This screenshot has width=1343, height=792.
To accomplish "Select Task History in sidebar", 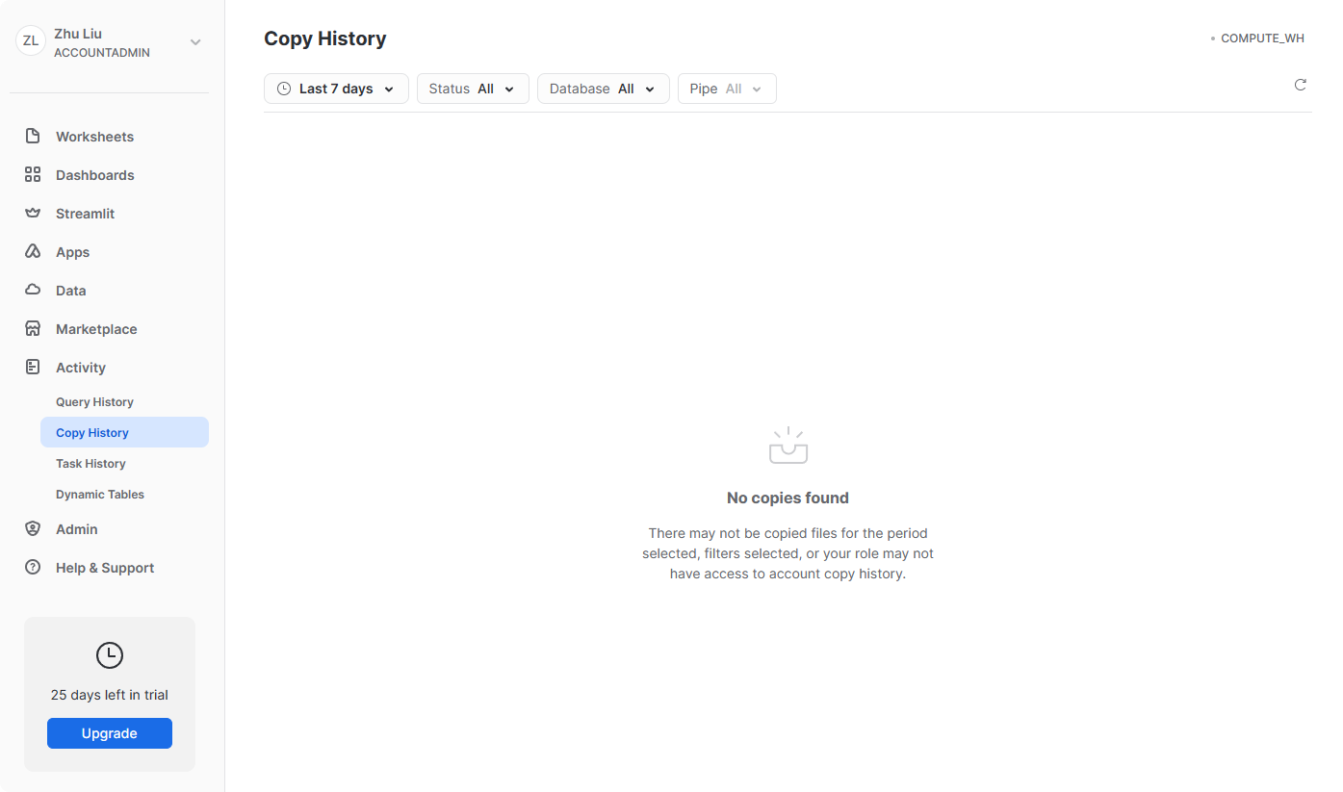I will click(90, 464).
